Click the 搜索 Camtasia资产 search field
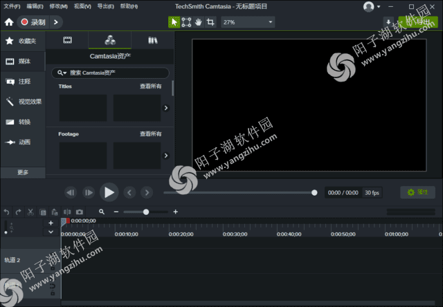 110,73
